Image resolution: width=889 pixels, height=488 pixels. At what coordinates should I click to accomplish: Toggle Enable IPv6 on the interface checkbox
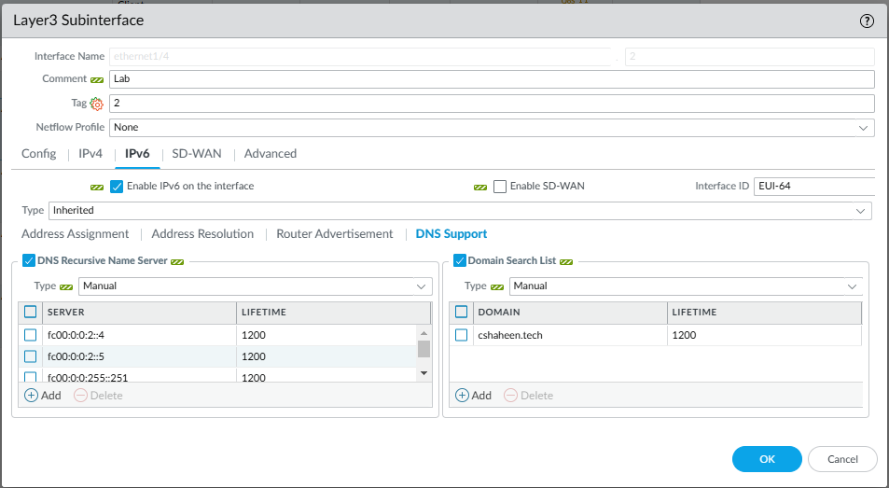(117, 187)
